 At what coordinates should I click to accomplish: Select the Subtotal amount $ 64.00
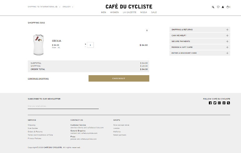(x=144, y=63)
